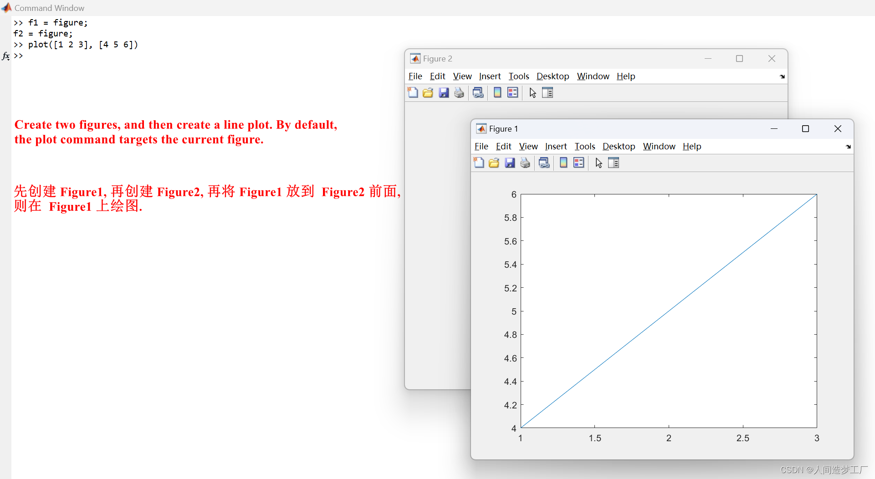The image size is (875, 479).
Task: Click x-axis tick label 1.5
Action: pyautogui.click(x=595, y=438)
